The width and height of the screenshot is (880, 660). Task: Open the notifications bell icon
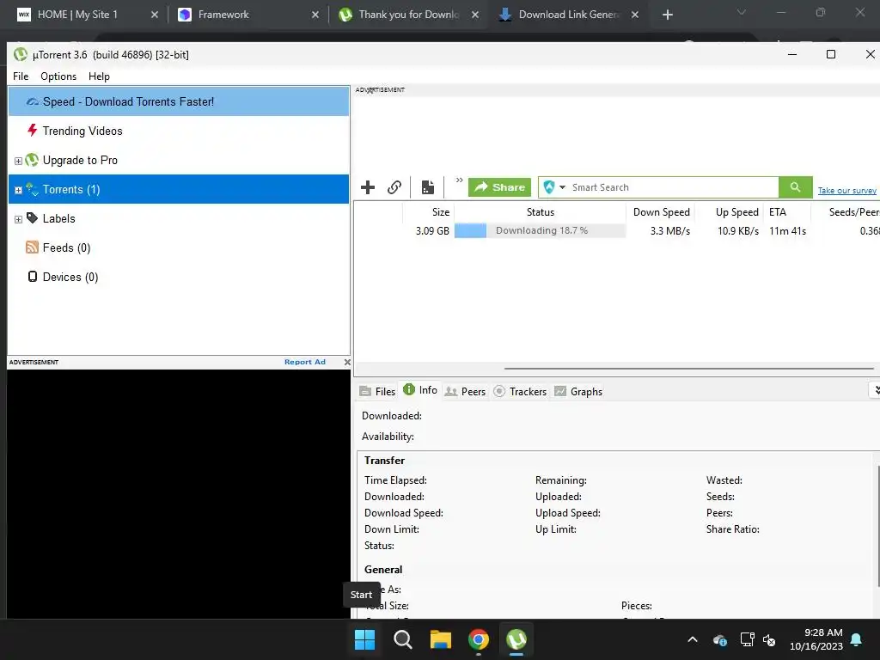click(x=857, y=639)
